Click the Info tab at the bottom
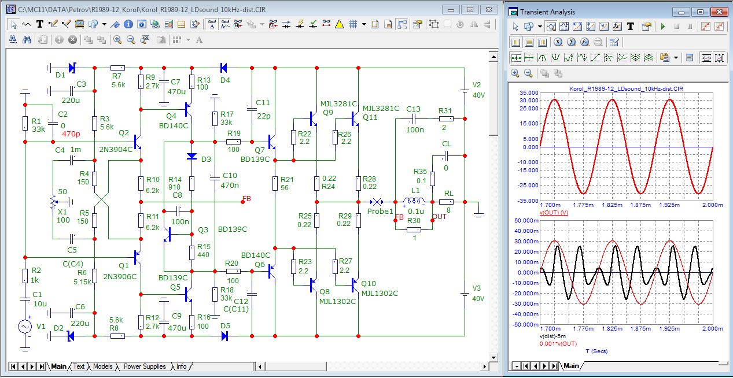The height and width of the screenshot is (378, 733). tap(181, 366)
